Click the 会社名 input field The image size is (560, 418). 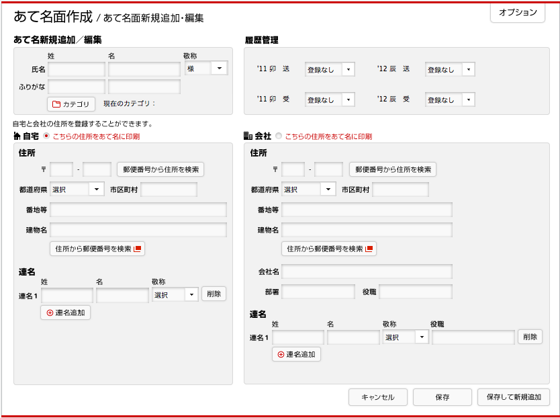[x=367, y=271]
